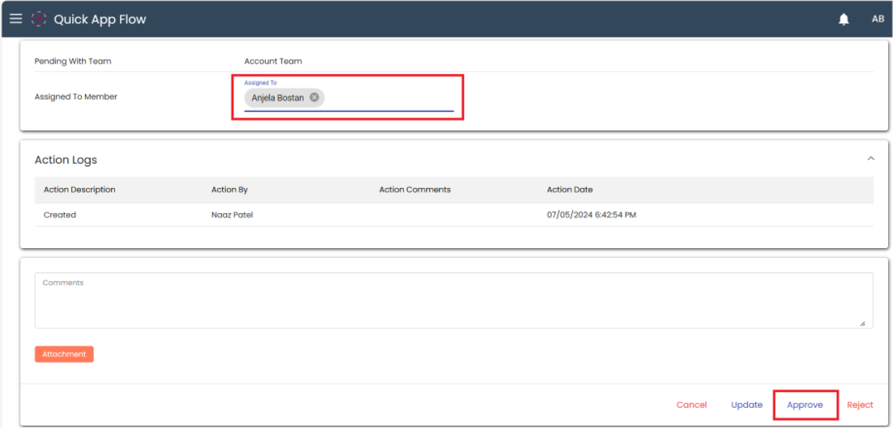
Task: Click the Update button
Action: [x=746, y=404]
